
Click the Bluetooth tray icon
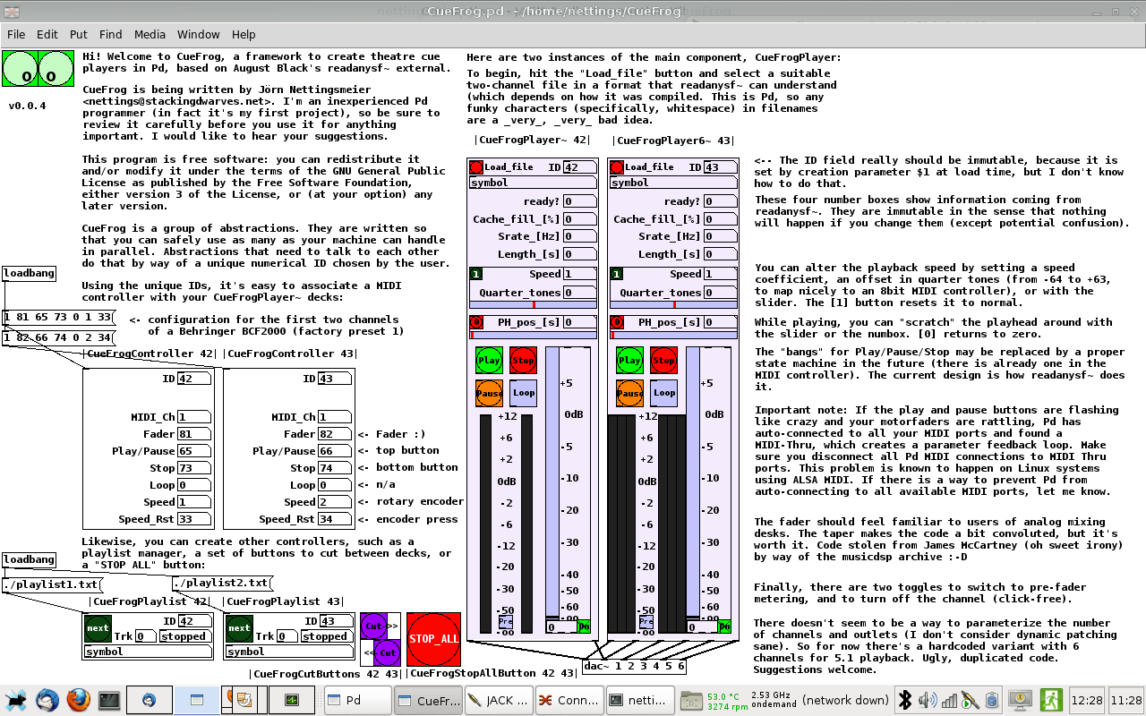(905, 700)
